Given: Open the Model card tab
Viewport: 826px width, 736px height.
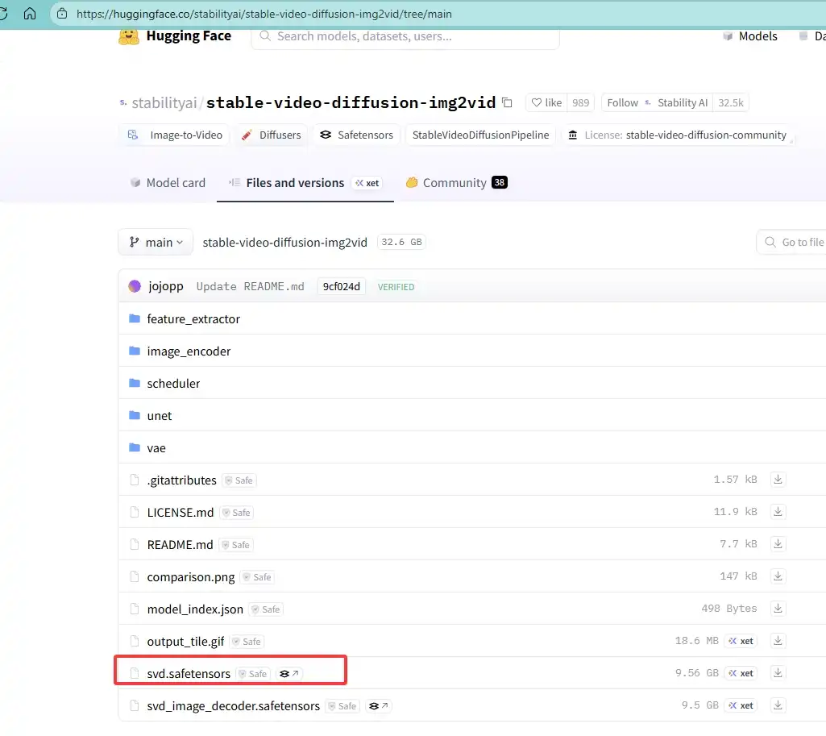Looking at the screenshot, I should point(168,183).
